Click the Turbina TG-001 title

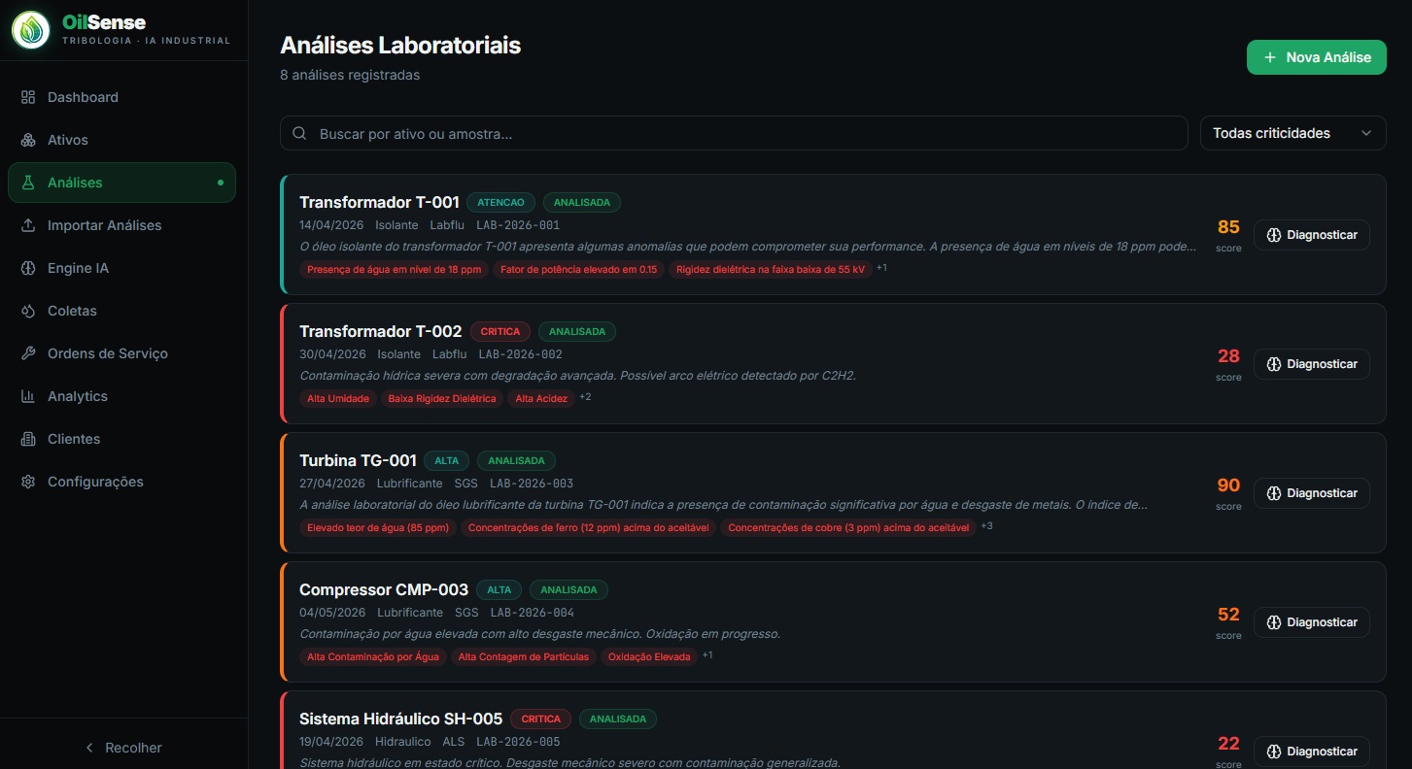[358, 460]
